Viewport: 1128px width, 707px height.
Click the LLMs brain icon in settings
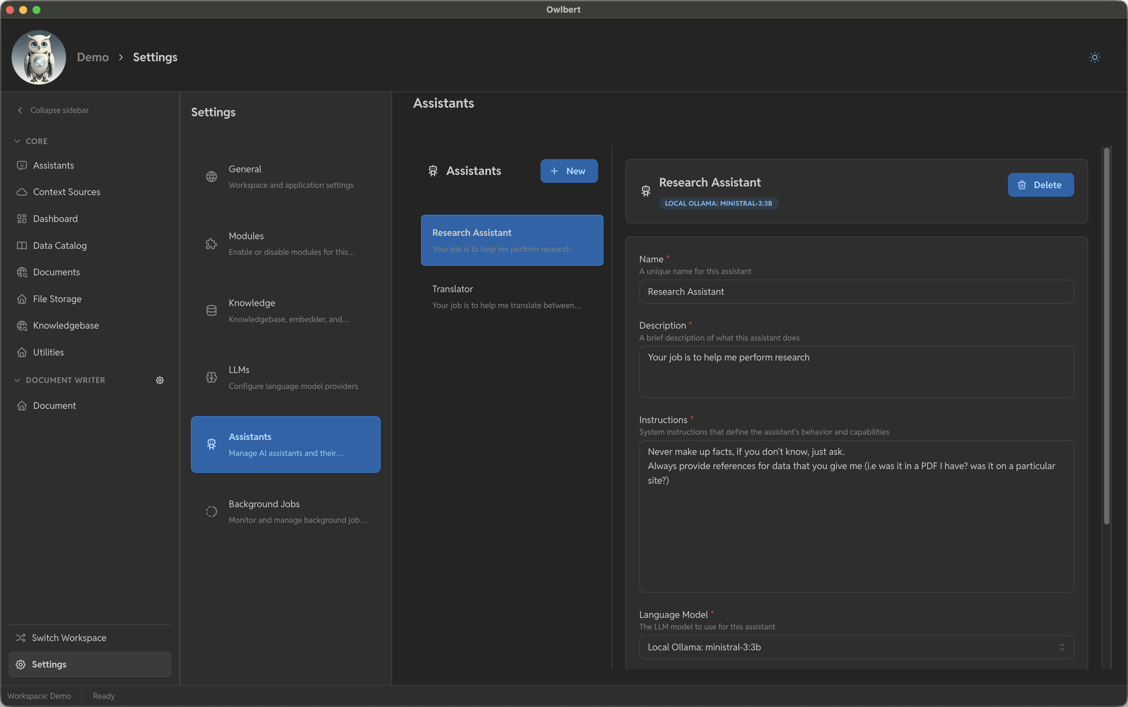coord(212,377)
